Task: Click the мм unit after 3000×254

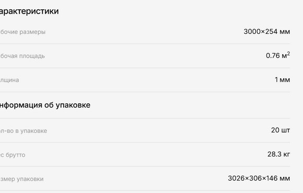Action: click(285, 32)
